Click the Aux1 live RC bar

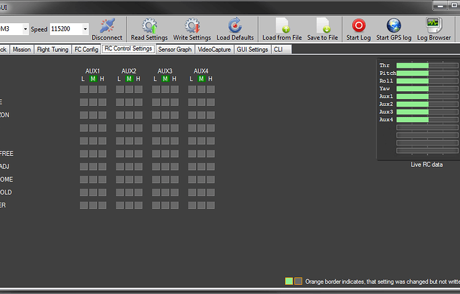pyautogui.click(x=427, y=97)
